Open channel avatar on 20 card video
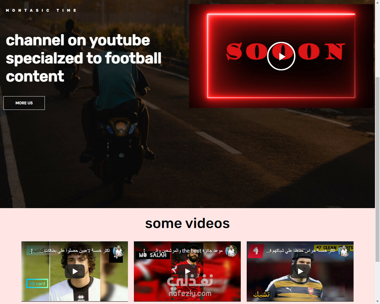This screenshot has width=380, height=304. (x=118, y=251)
